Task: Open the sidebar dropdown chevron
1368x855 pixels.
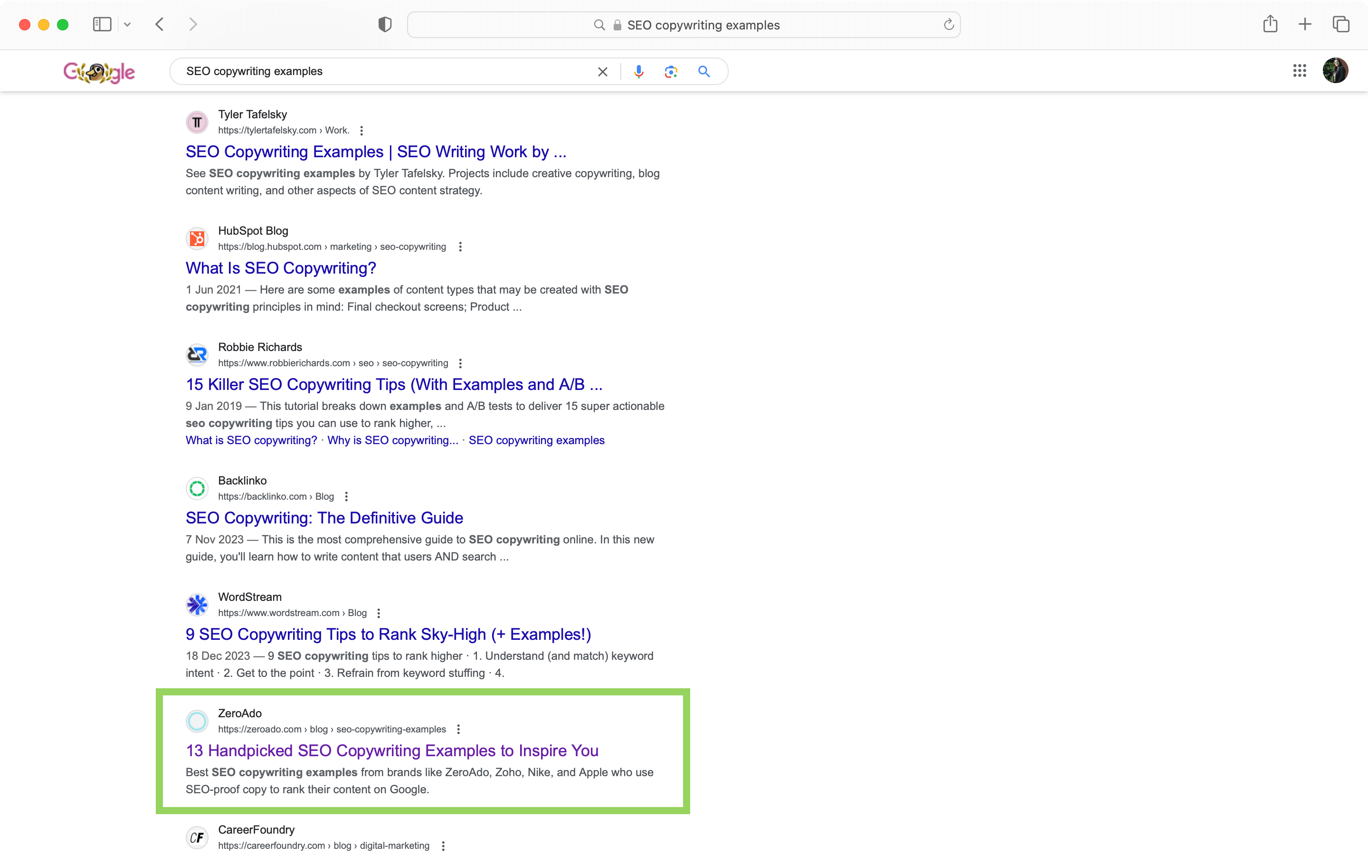Action: coord(127,24)
